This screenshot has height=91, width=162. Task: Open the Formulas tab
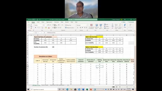[x=56, y=22]
